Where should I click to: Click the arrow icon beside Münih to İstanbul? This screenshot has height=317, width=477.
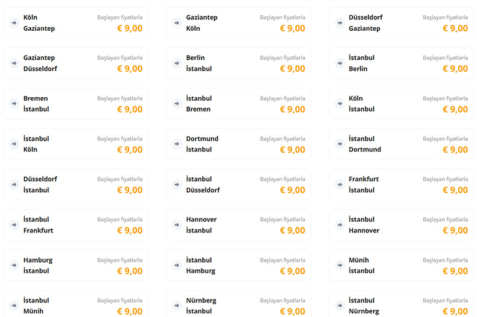point(339,266)
